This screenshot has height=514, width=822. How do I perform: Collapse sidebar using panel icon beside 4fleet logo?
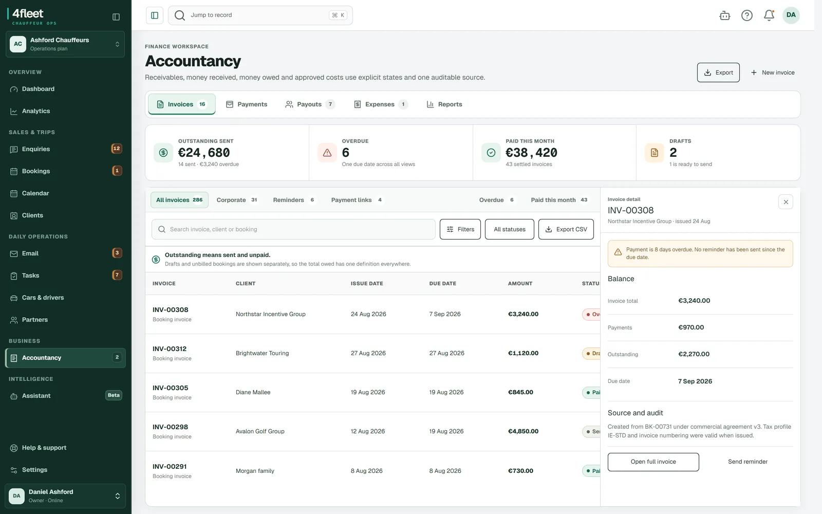click(116, 17)
